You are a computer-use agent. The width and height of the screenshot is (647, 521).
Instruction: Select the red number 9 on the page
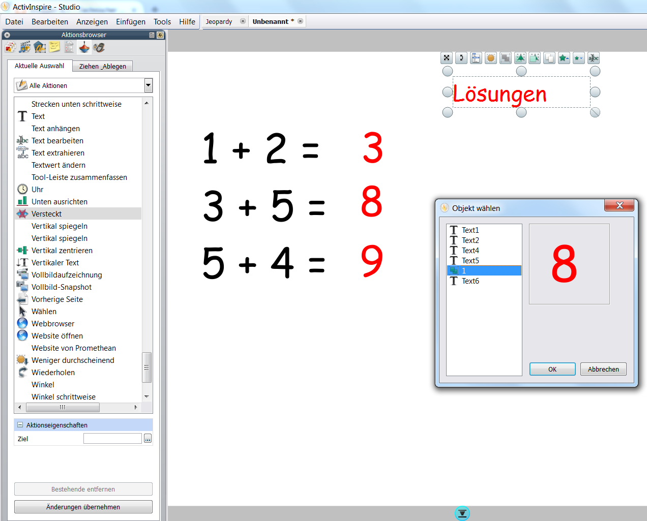point(372,261)
